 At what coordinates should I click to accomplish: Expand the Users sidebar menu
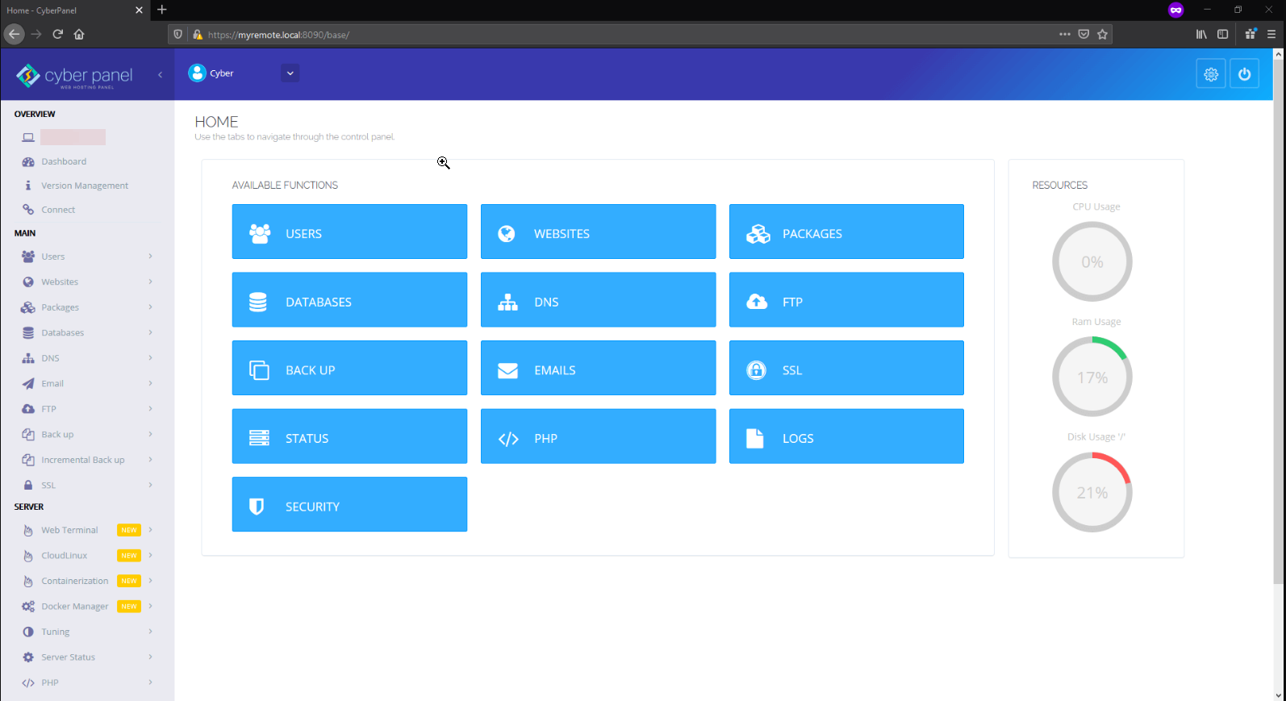[x=88, y=257]
